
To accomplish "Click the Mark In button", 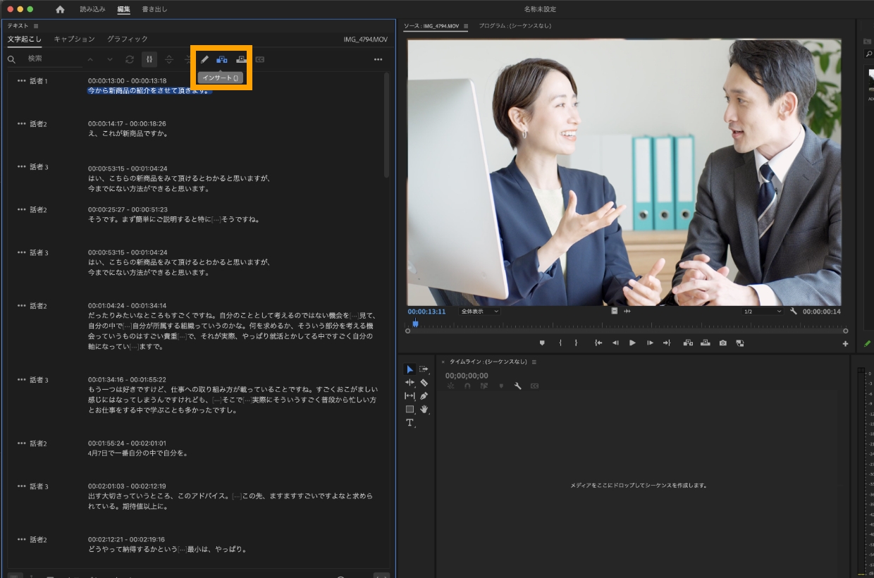I will pyautogui.click(x=560, y=343).
